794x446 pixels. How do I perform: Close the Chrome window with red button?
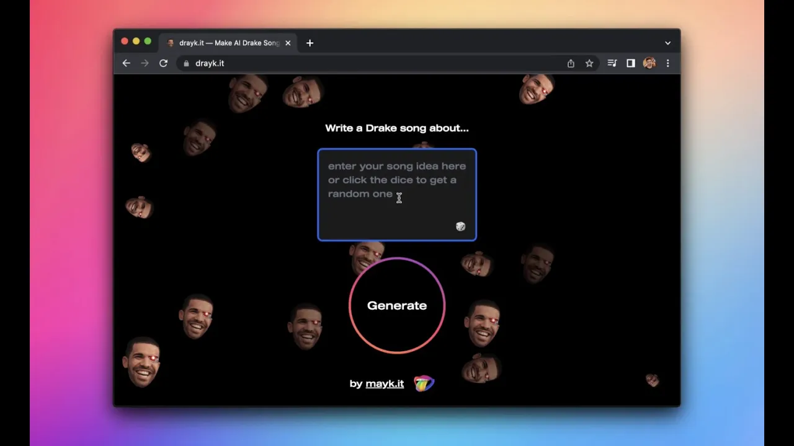[125, 41]
